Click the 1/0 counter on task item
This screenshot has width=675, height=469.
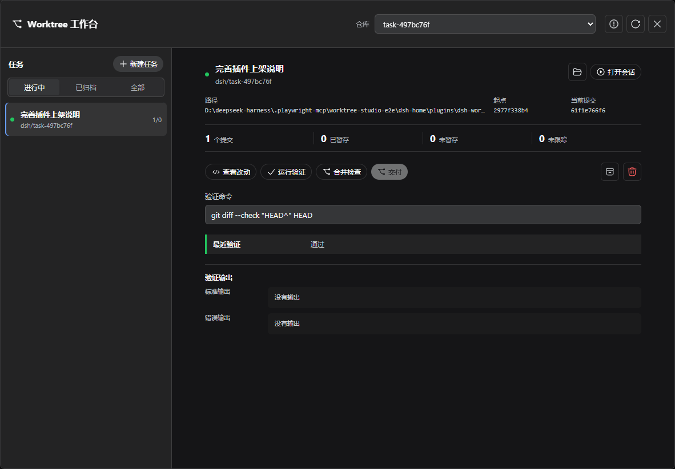tap(157, 120)
